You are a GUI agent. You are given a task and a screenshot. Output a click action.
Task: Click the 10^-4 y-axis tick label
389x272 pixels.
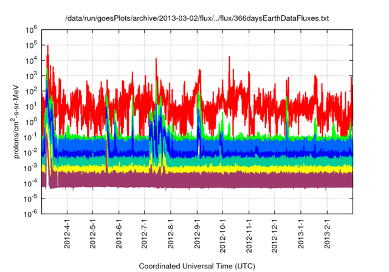[x=30, y=183]
